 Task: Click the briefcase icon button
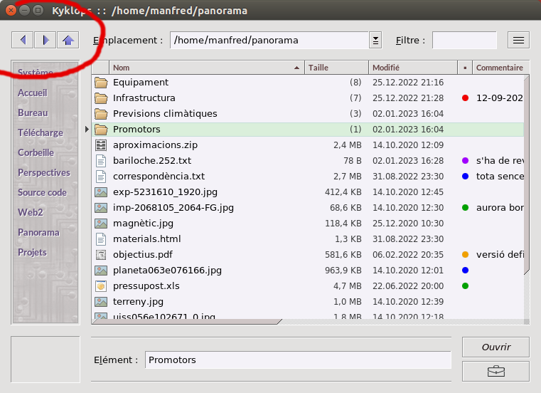(496, 371)
